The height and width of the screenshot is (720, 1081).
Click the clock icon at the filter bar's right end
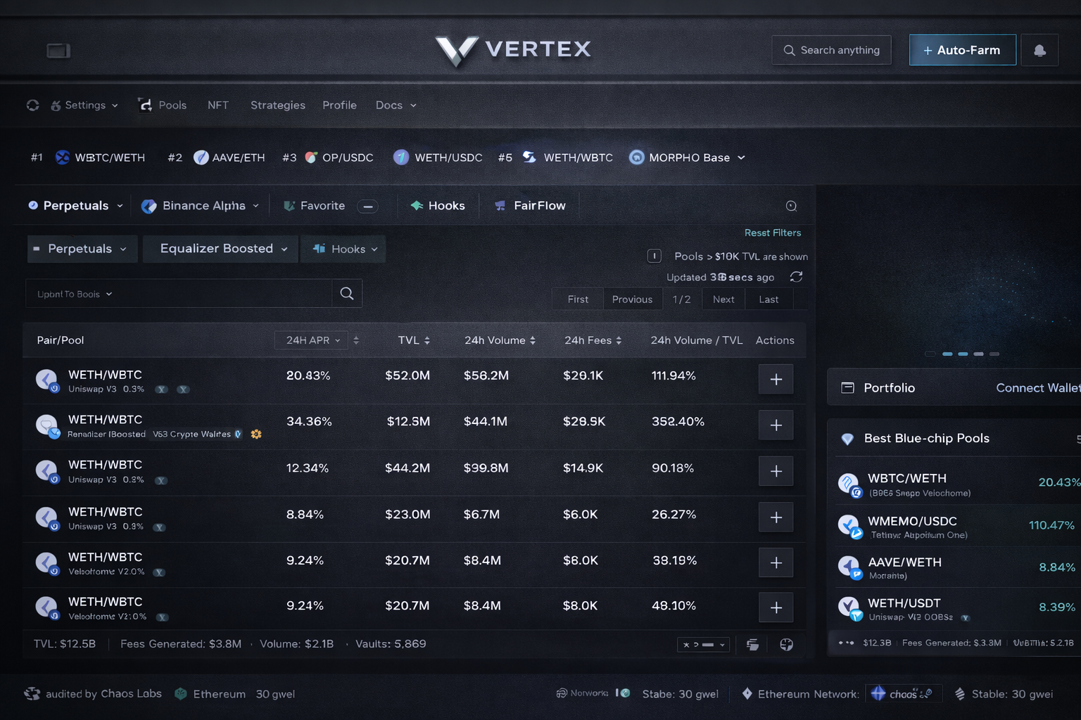click(791, 206)
